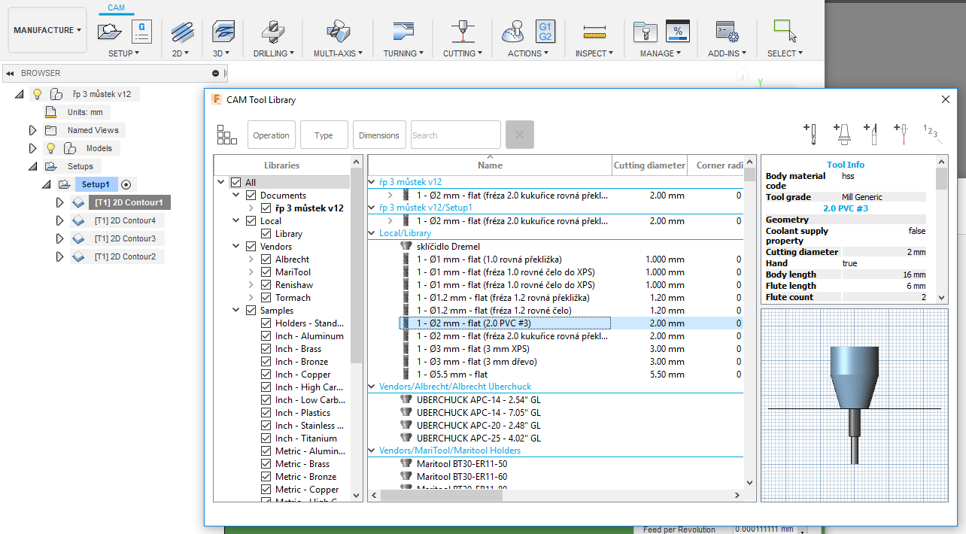The image size is (966, 534).
Task: Select the CAM ribbon tab
Action: coord(116,8)
